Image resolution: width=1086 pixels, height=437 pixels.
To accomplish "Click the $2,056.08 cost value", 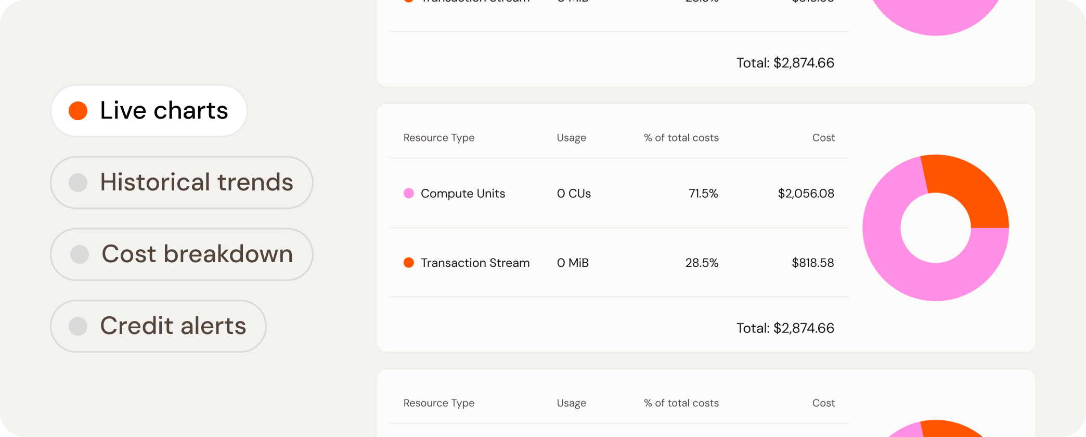I will click(806, 194).
